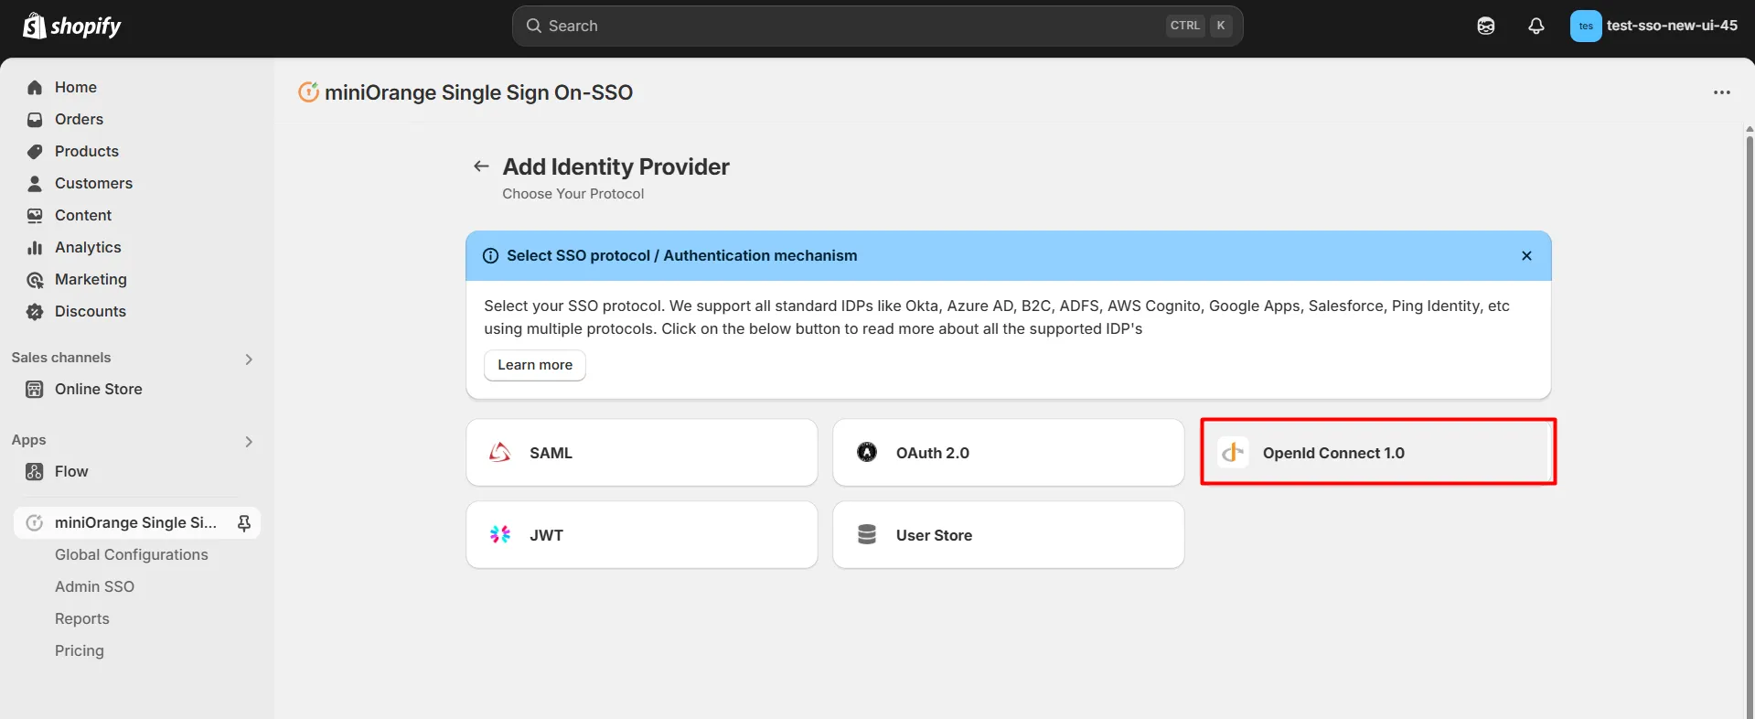Open the Marketing menu item
The image size is (1755, 719).
pyautogui.click(x=137, y=280)
